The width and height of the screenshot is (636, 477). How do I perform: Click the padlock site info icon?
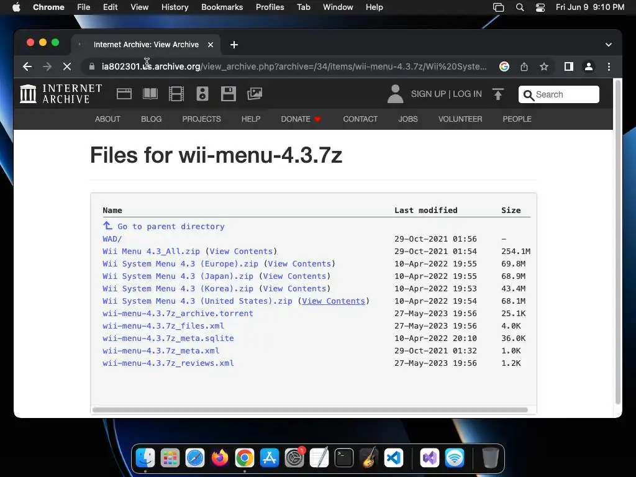(92, 66)
